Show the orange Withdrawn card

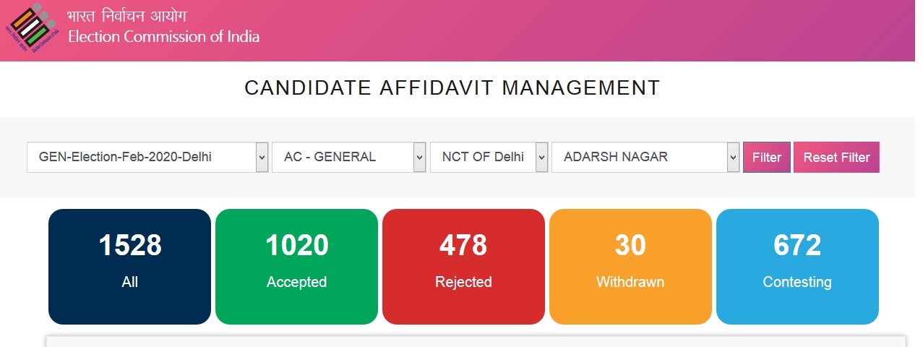coord(630,267)
